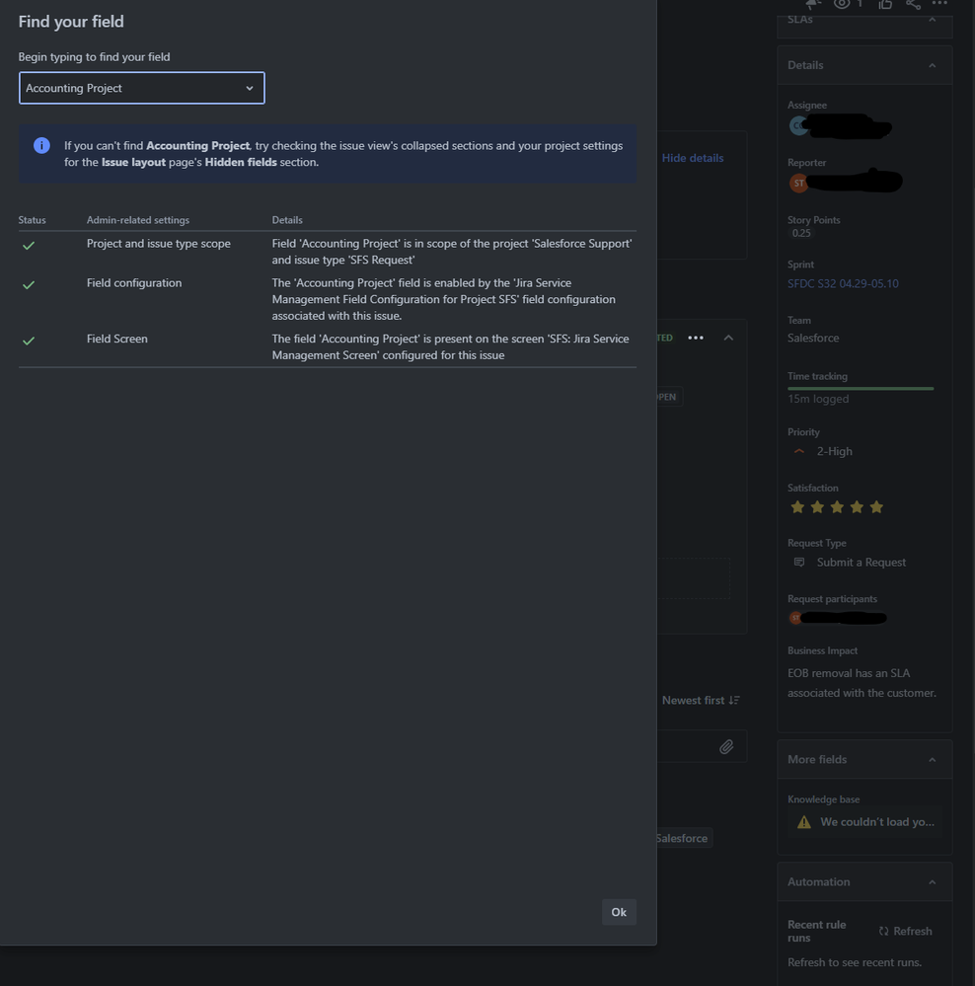Viewport: 975px width, 986px height.
Task: Click the reporter avatar in Details
Action: tap(798, 182)
